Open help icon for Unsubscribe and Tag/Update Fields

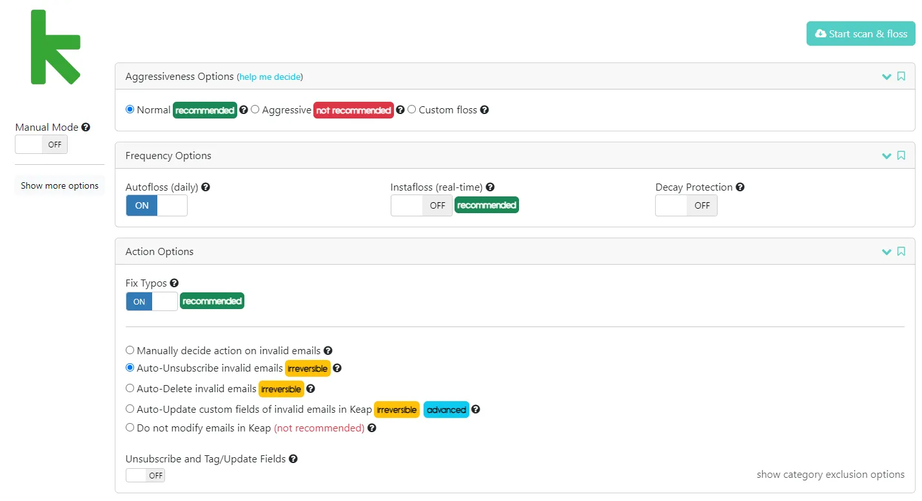(x=293, y=459)
